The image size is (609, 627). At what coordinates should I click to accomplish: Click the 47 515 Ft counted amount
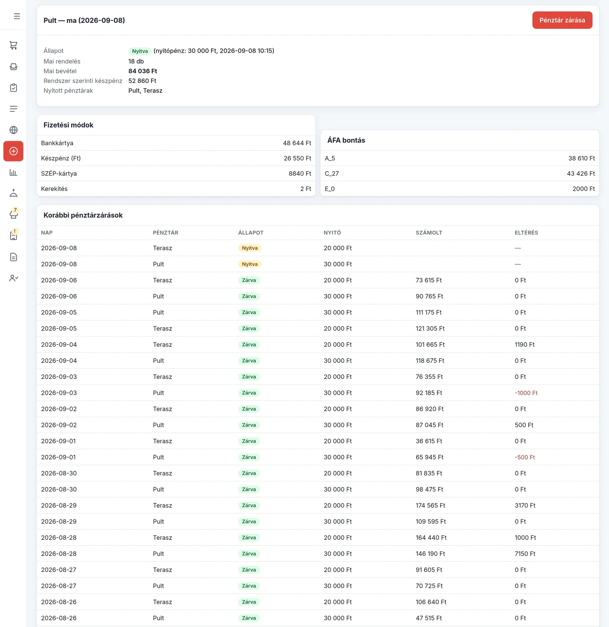[x=428, y=618]
